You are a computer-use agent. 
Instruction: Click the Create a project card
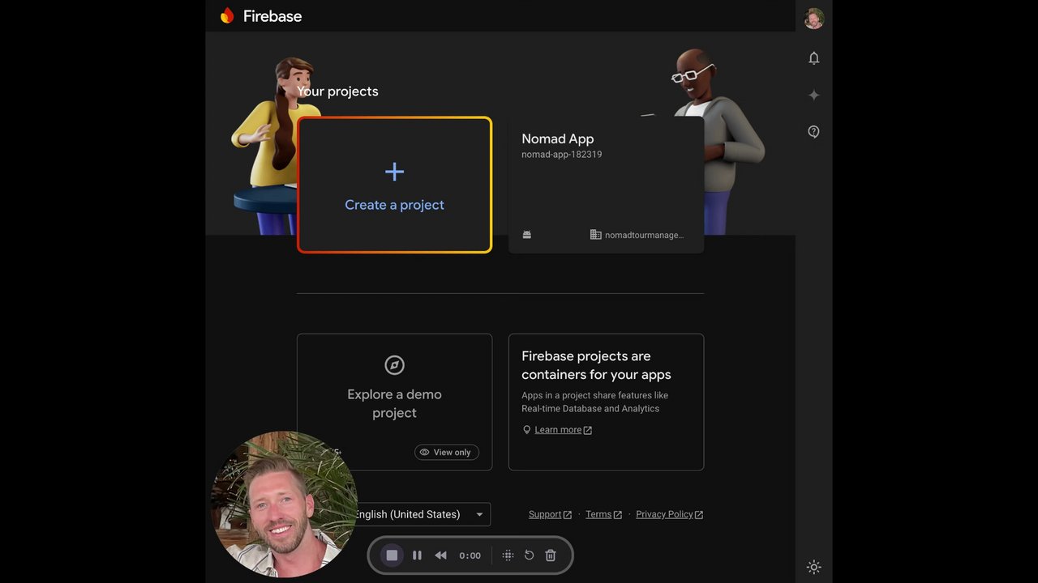(x=395, y=185)
